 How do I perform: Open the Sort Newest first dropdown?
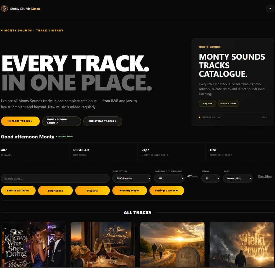coord(238,178)
